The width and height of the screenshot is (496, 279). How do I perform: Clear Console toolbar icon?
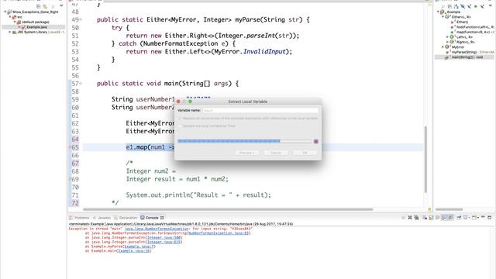click(x=425, y=218)
